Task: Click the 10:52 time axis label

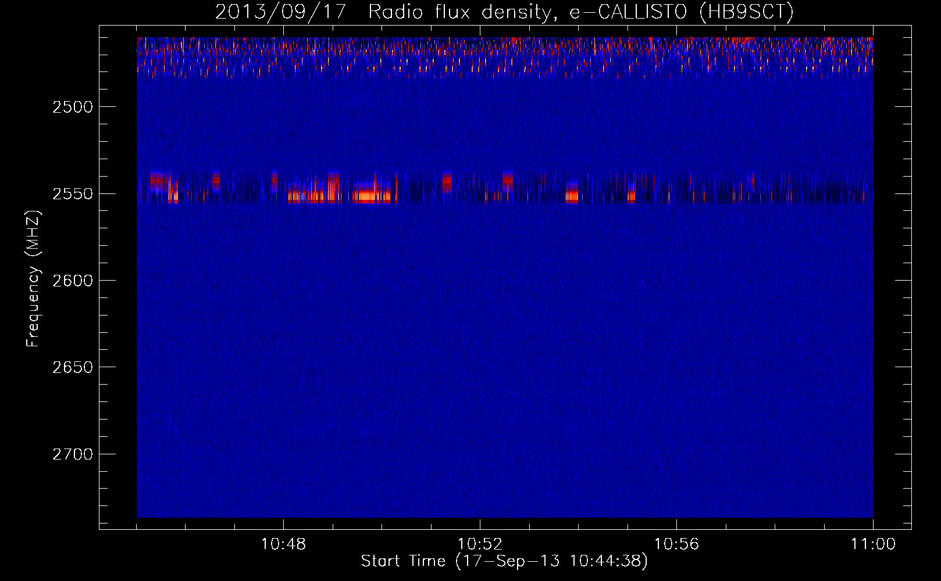Action: (480, 544)
